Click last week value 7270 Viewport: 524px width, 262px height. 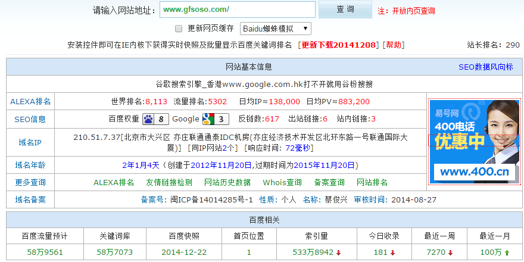coord(436,252)
